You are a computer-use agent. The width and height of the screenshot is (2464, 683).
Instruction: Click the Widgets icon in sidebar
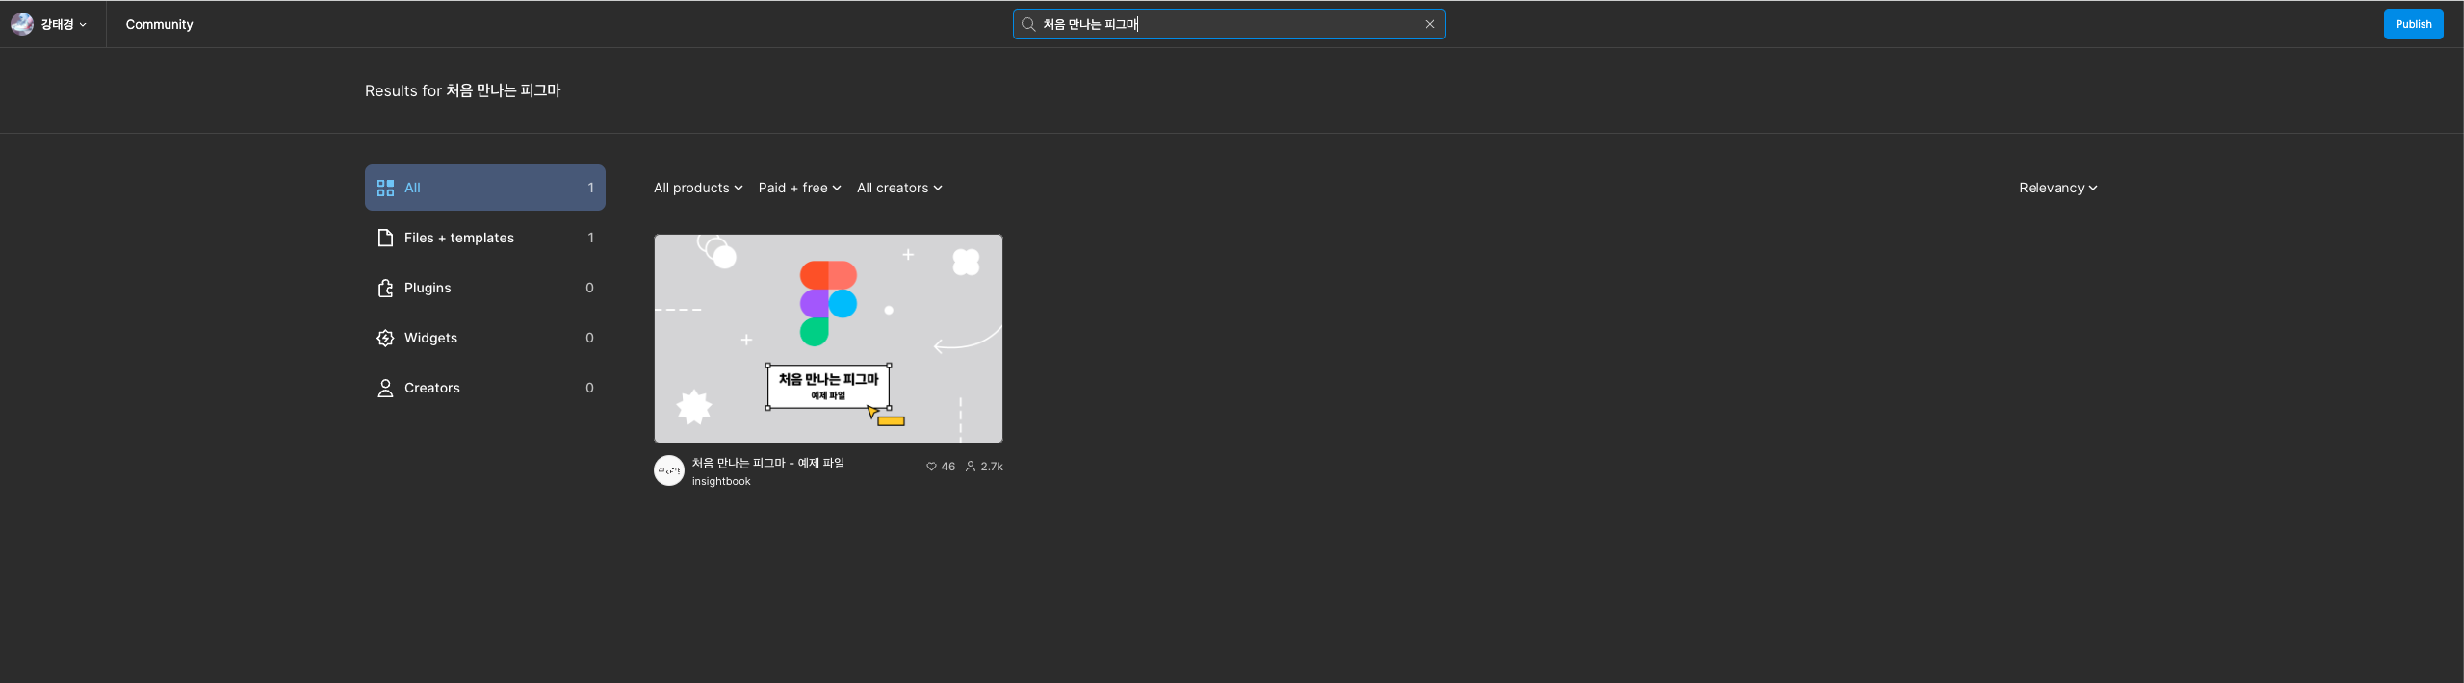(385, 338)
